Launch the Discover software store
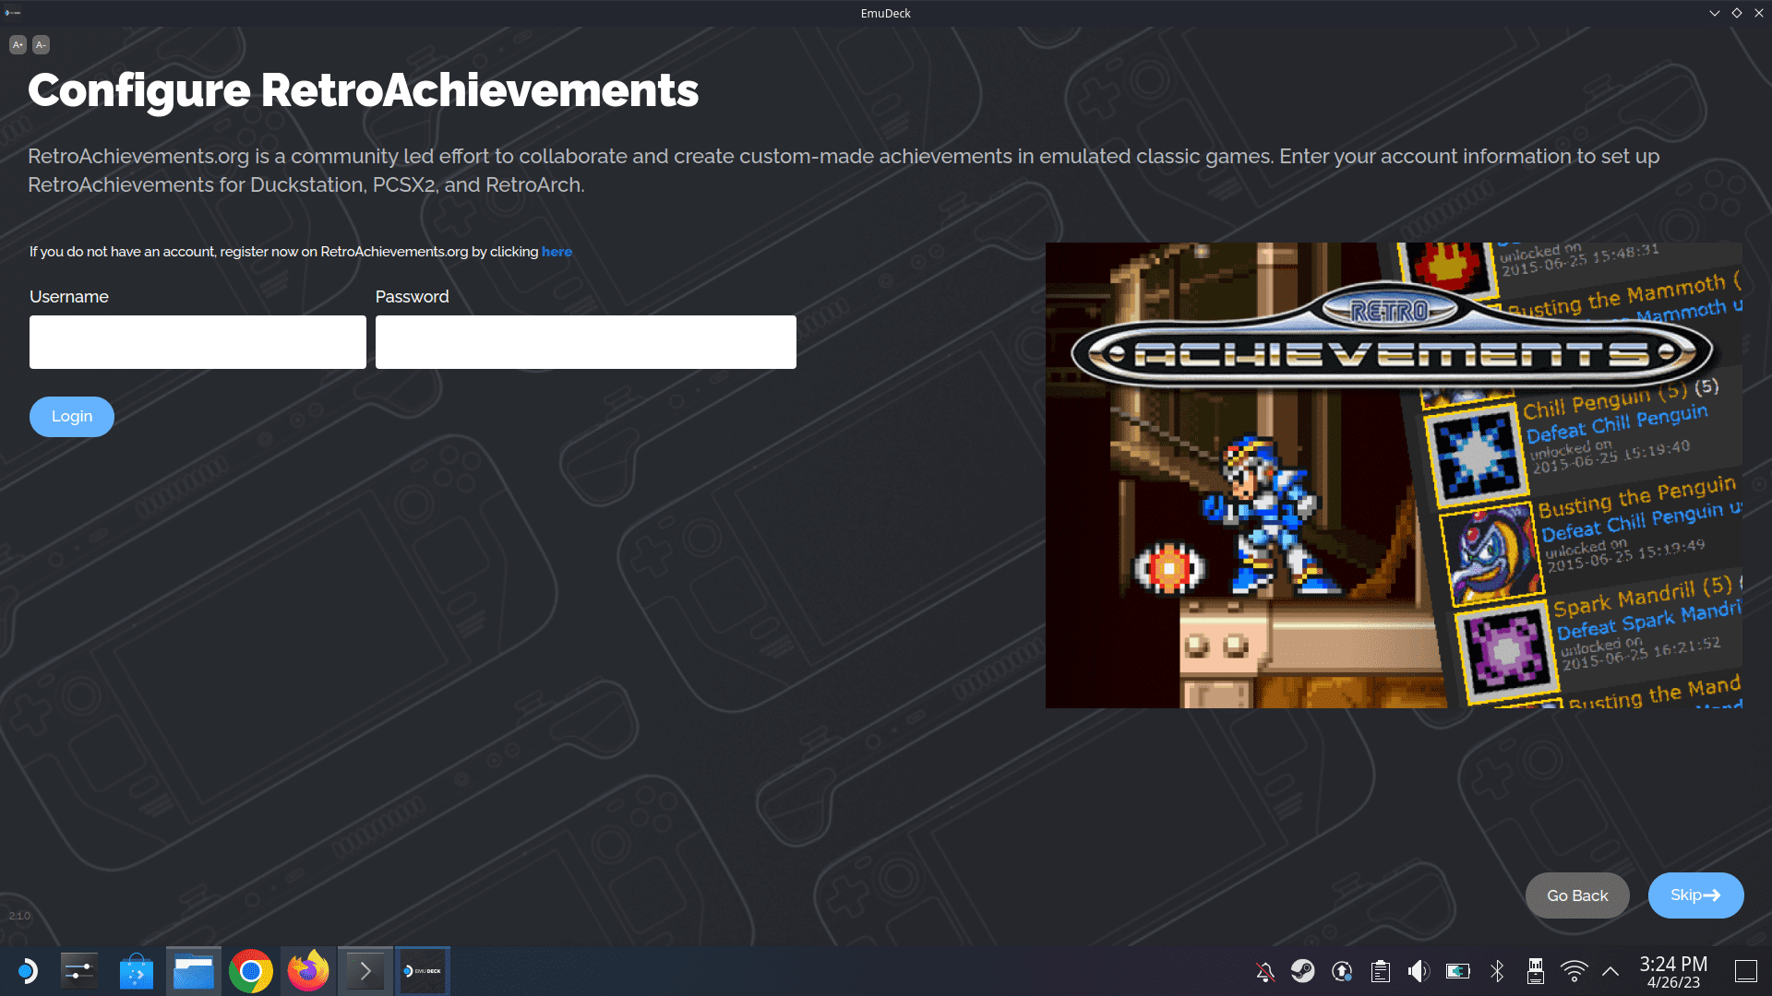 (x=137, y=971)
